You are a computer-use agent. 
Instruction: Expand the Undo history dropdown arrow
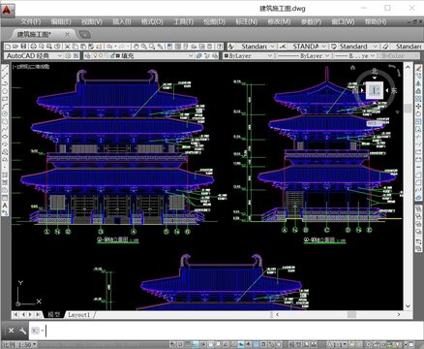[x=115, y=47]
